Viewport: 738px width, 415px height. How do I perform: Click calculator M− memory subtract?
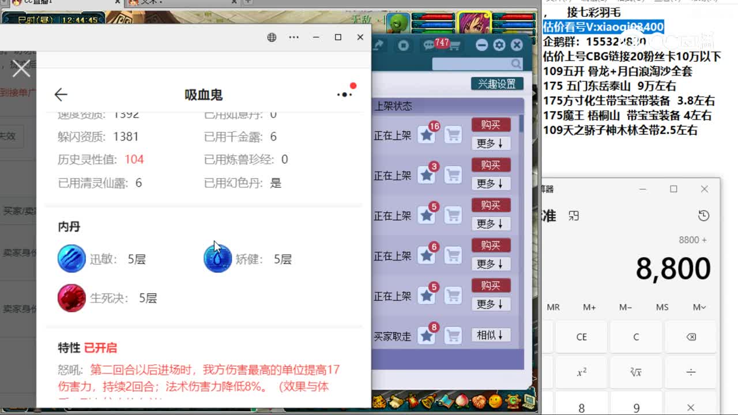pyautogui.click(x=626, y=307)
